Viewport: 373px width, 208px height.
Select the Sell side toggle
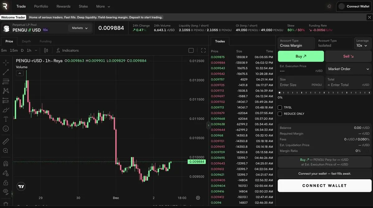pos(348,56)
